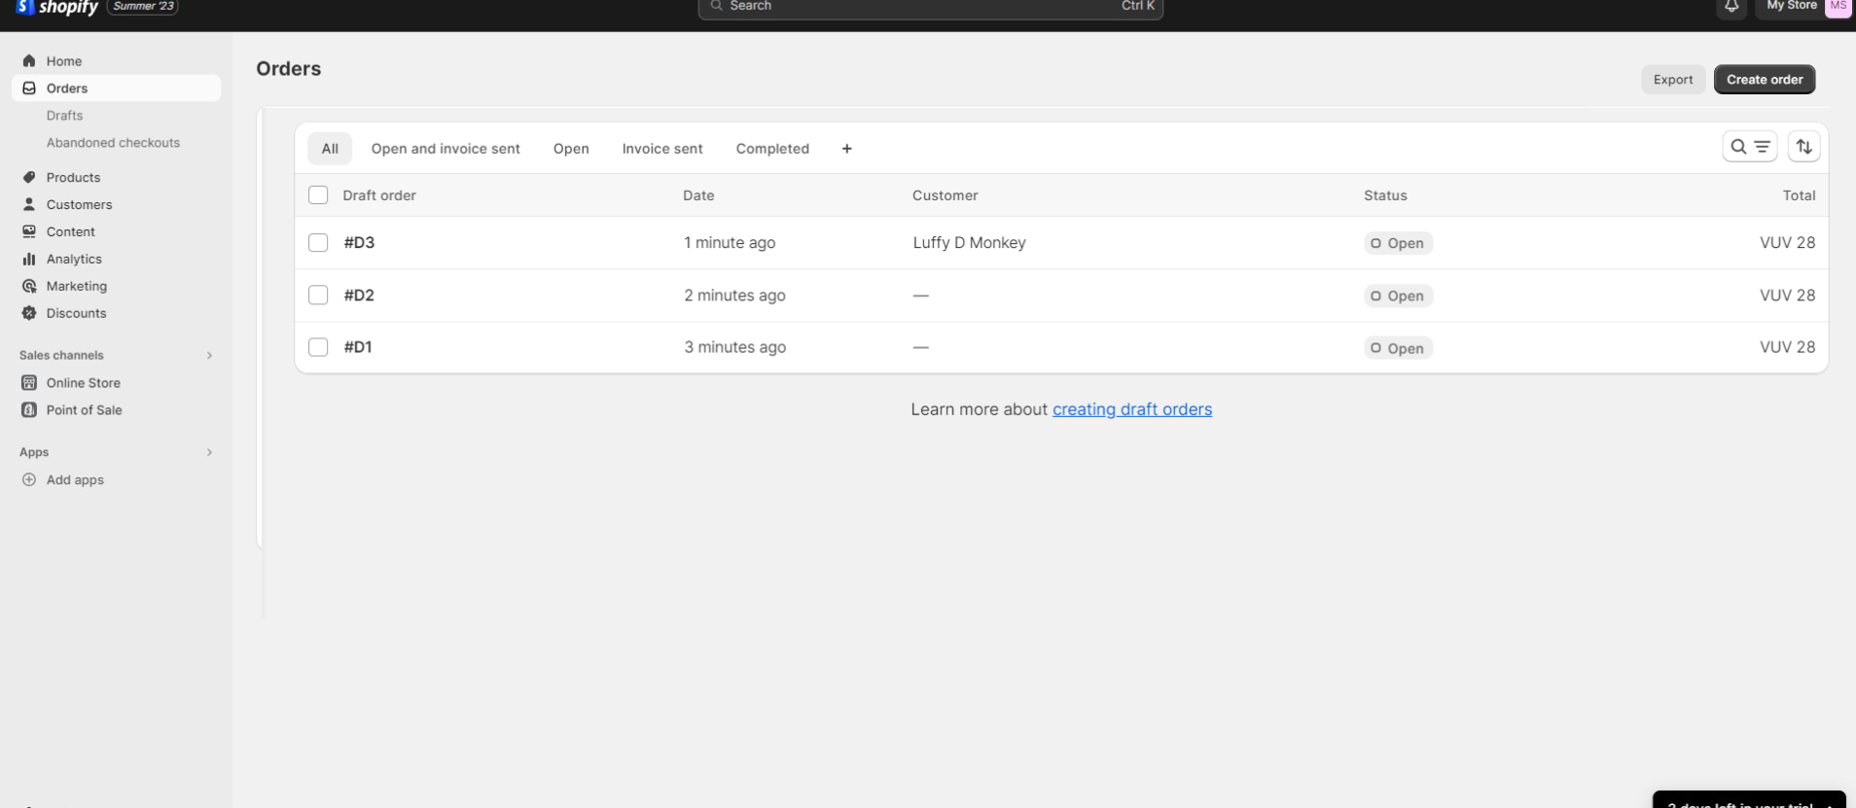Open draft order #D3
The image size is (1856, 808).
coord(359,242)
